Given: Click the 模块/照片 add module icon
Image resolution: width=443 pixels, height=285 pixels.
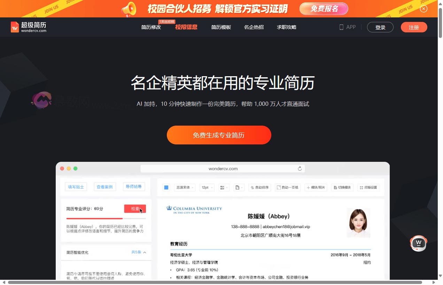Looking at the screenshot, I should pos(316,187).
